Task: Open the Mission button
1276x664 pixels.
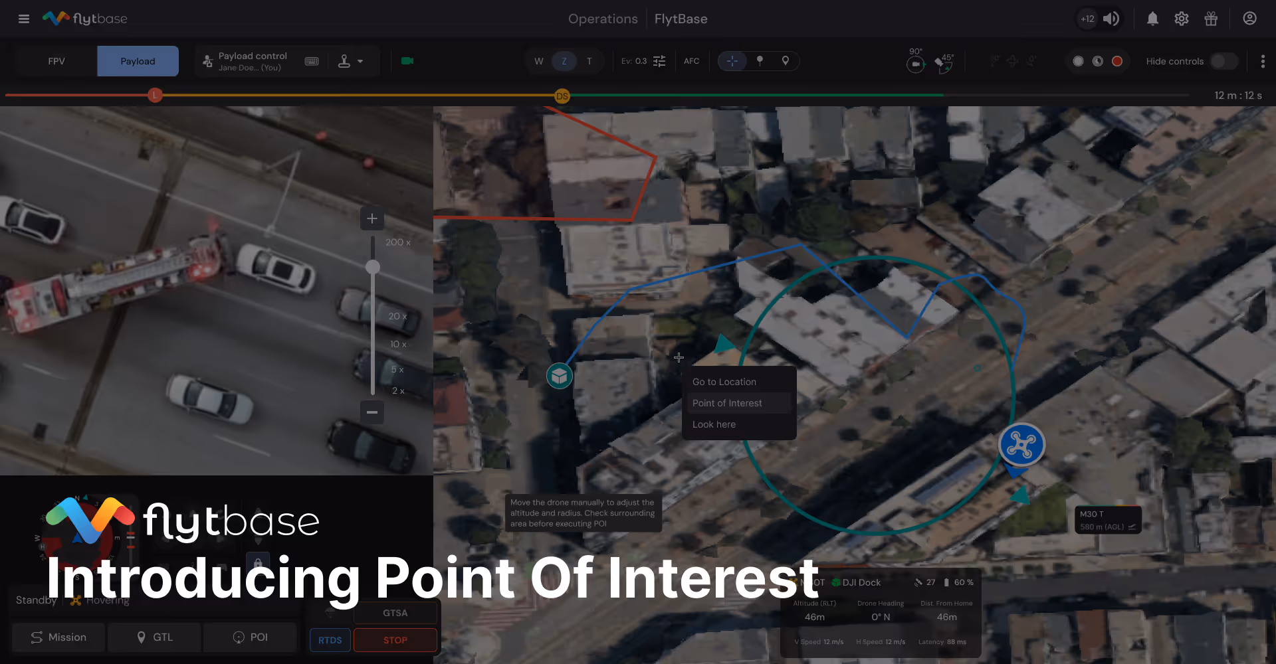Action: 58,637
